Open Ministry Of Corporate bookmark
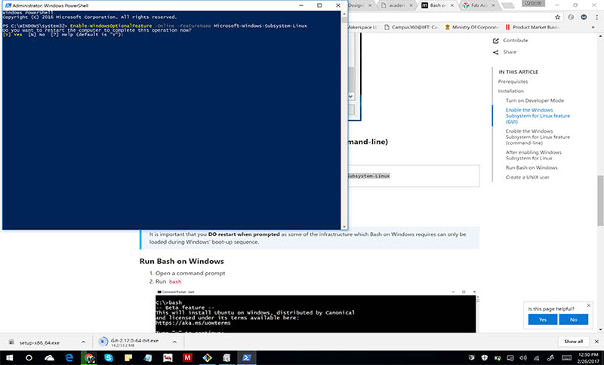Viewport: 604px width, 365px height. 471,27
